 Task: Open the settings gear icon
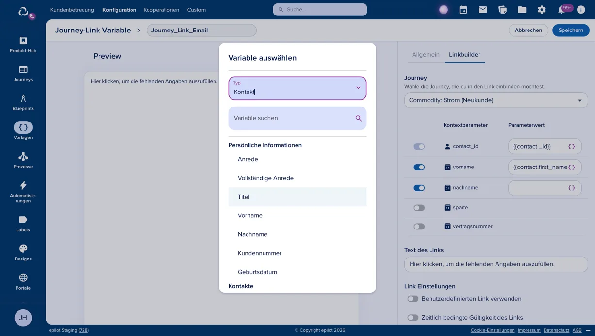pyautogui.click(x=542, y=10)
